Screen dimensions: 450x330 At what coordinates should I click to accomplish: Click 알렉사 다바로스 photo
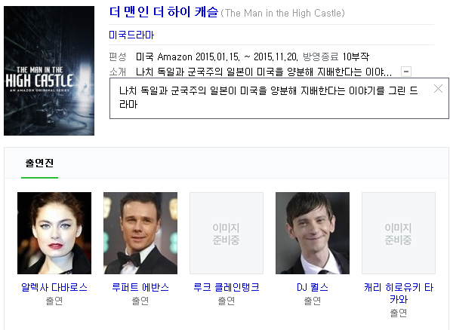click(54, 233)
